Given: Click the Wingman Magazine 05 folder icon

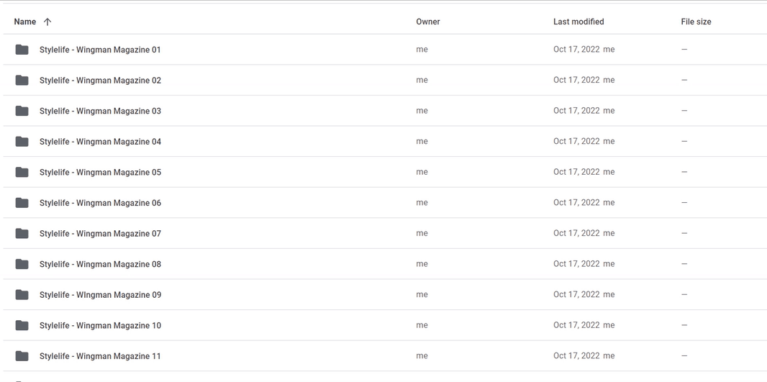Looking at the screenshot, I should pos(22,172).
